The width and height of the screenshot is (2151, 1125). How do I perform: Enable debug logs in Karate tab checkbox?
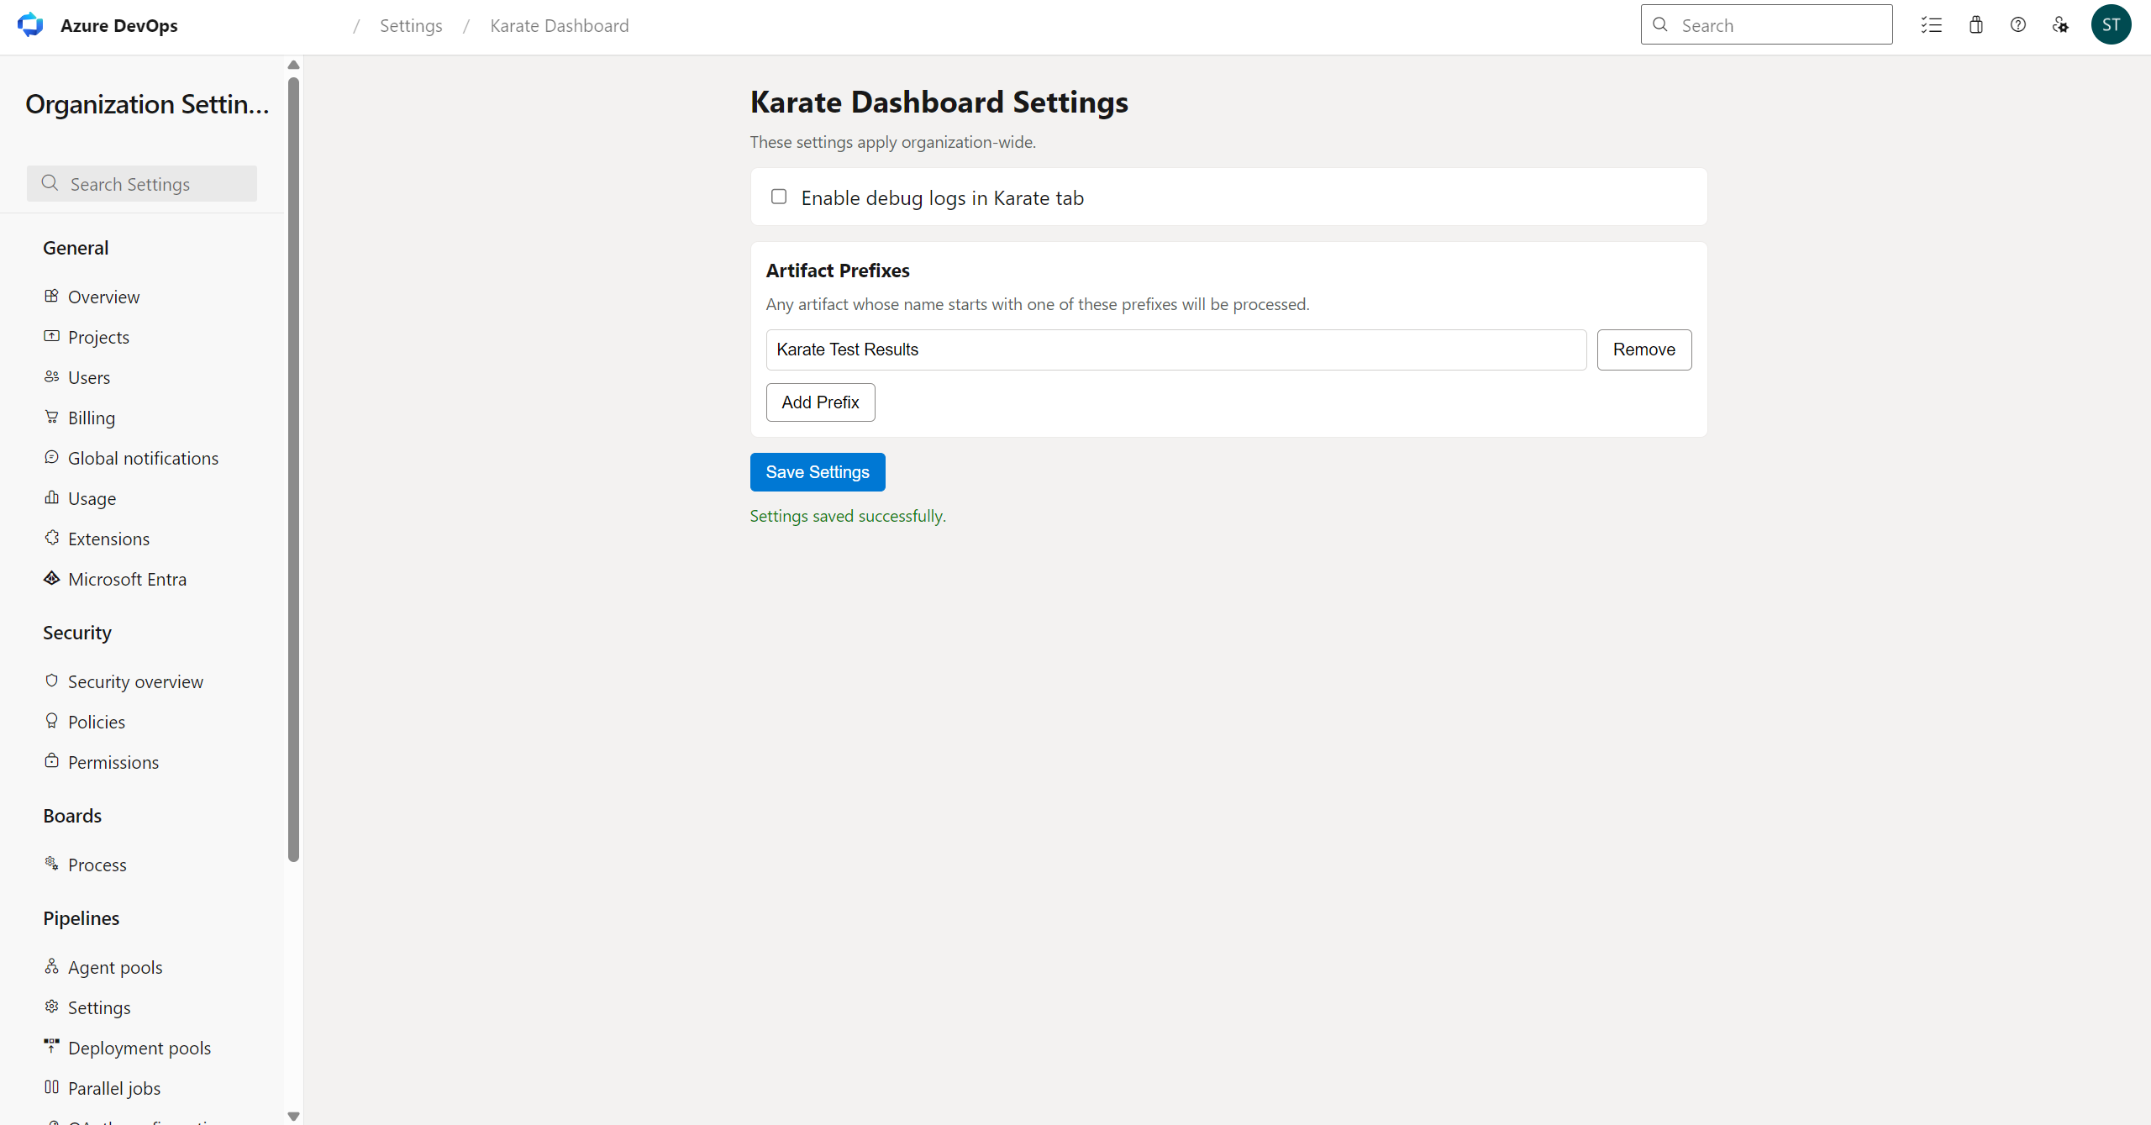(x=779, y=197)
